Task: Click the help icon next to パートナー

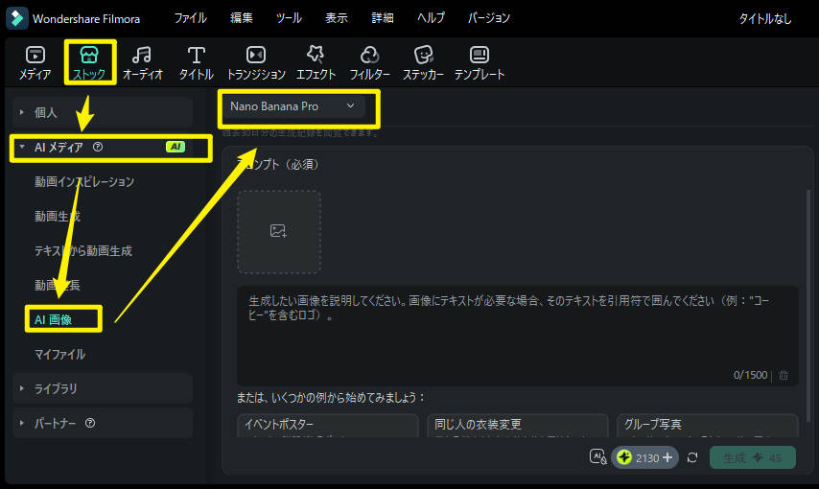Action: click(90, 423)
